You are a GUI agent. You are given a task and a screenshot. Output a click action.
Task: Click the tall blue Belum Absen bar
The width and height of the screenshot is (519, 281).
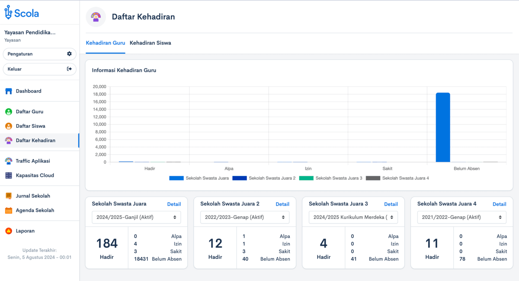coord(443,127)
